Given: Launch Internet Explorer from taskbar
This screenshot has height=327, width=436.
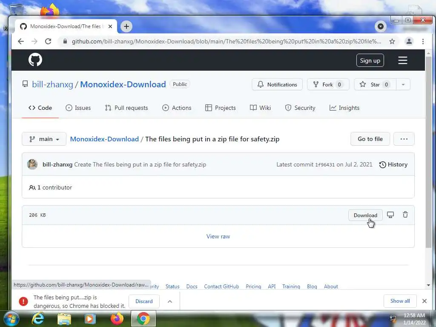Looking at the screenshot, I should click(38, 319).
